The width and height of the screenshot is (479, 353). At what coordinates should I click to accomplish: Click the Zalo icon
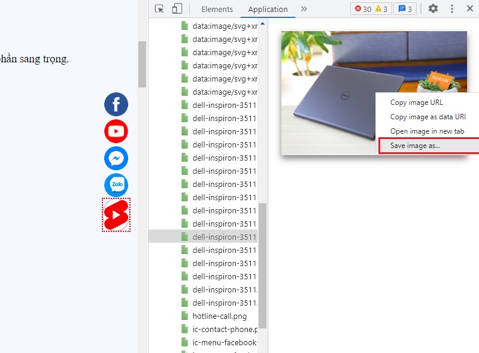pos(116,185)
